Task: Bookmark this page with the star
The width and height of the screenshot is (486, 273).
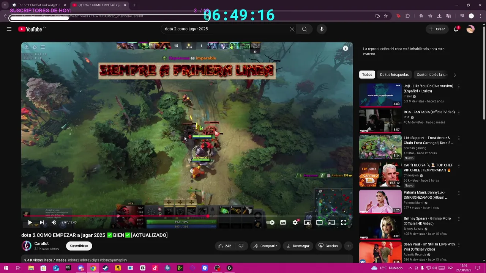Action: pos(386,16)
